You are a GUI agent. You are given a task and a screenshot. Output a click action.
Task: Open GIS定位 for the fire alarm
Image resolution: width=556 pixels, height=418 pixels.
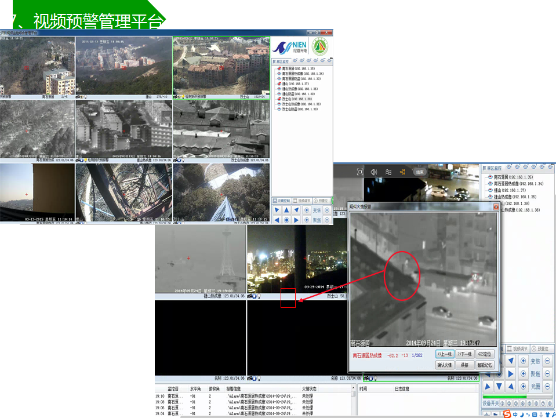[x=485, y=354]
